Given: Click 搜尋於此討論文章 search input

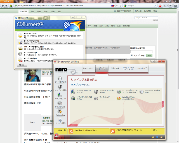Looking at the screenshot, I should click(141, 52).
